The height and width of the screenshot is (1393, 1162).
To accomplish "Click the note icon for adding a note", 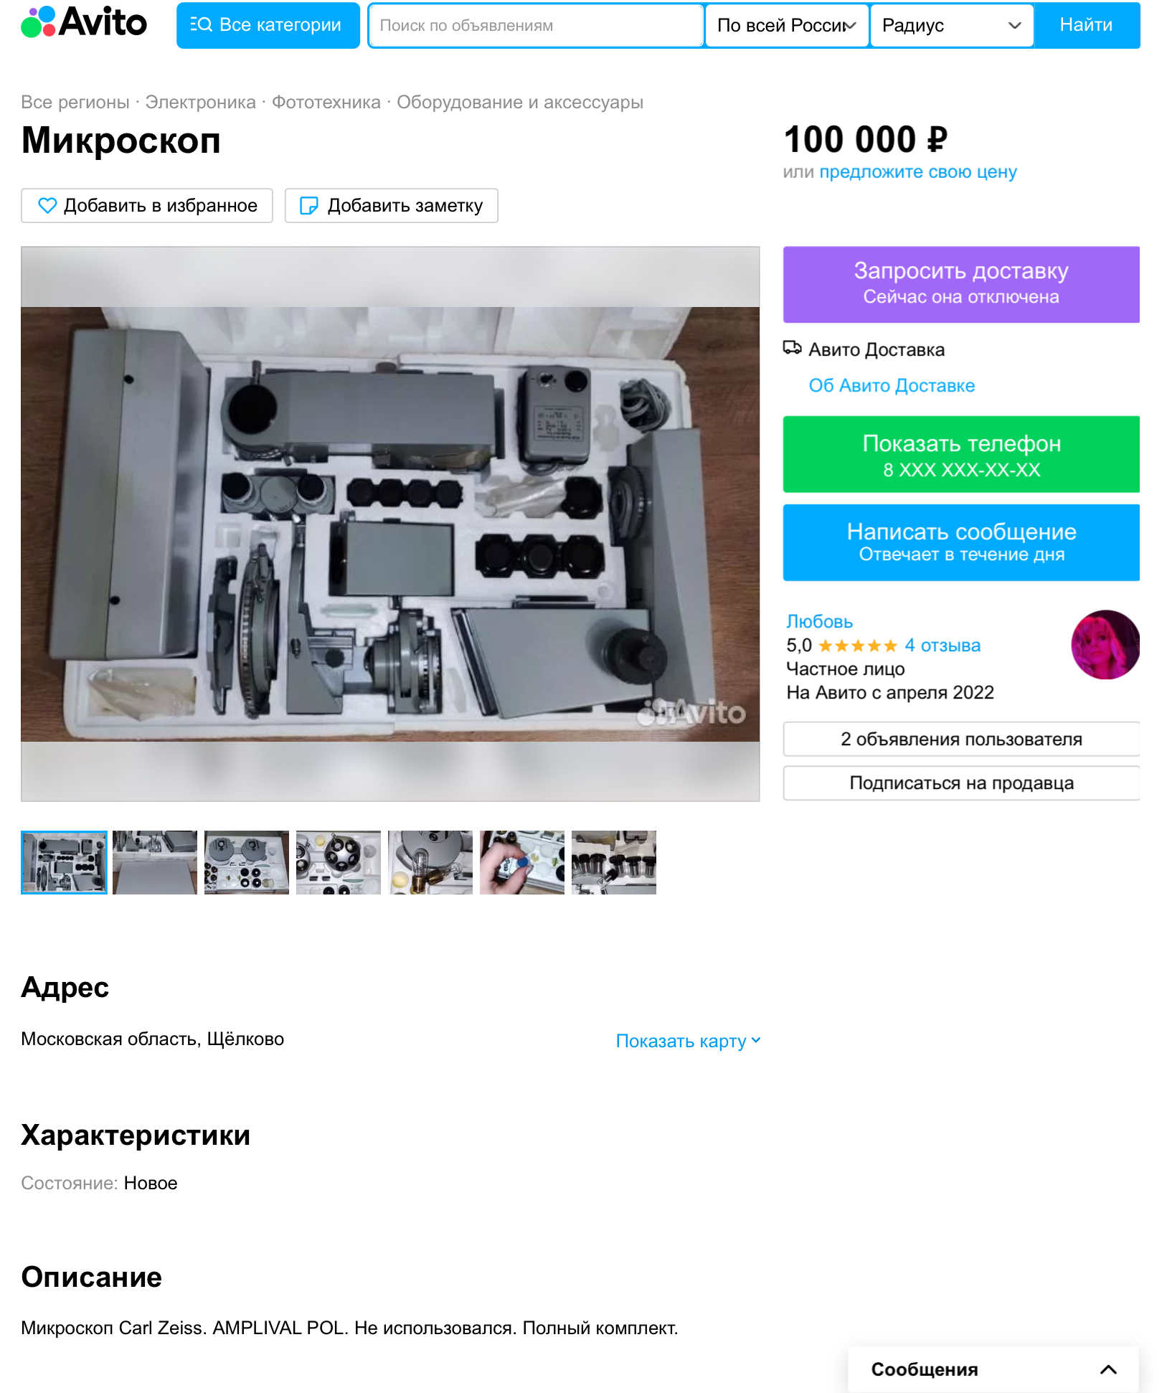I will (308, 206).
